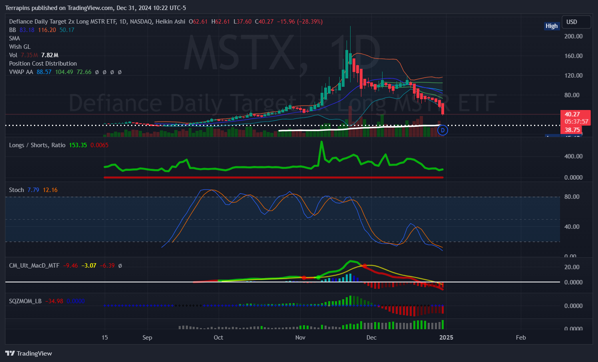Click the 400.00 ratio axis label

click(573, 156)
